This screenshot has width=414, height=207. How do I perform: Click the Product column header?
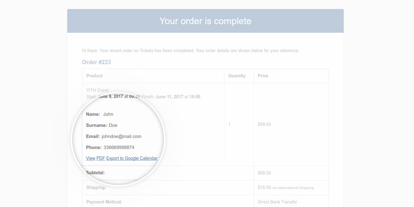click(x=94, y=76)
